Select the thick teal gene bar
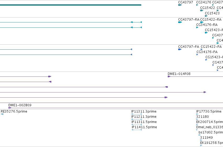The height and width of the screenshot is (147, 223). tap(70, 5)
